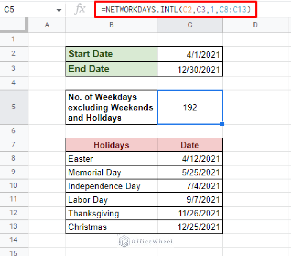Image resolution: width=291 pixels, height=256 pixels.
Task: Select the Holidays header cell
Action: [111, 145]
